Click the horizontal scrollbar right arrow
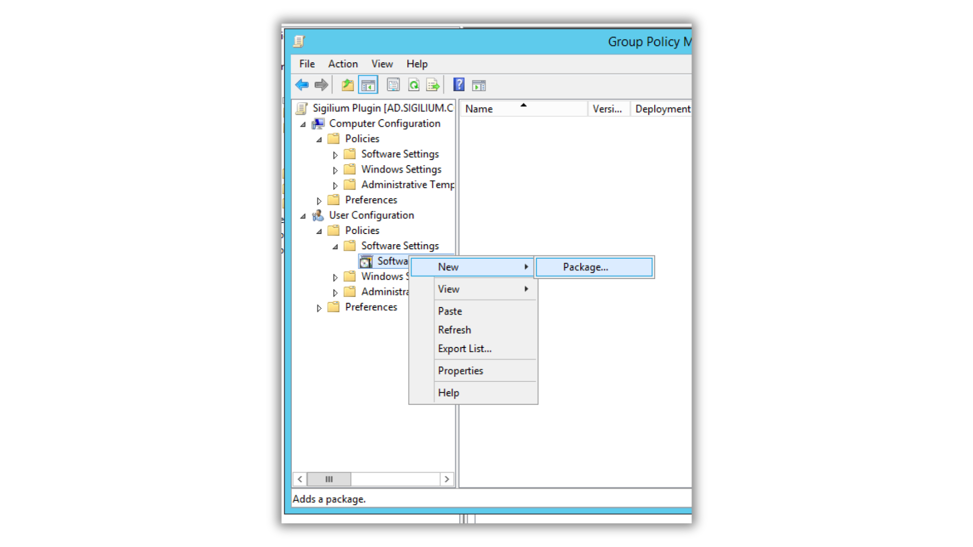The height and width of the screenshot is (547, 973). (446, 479)
